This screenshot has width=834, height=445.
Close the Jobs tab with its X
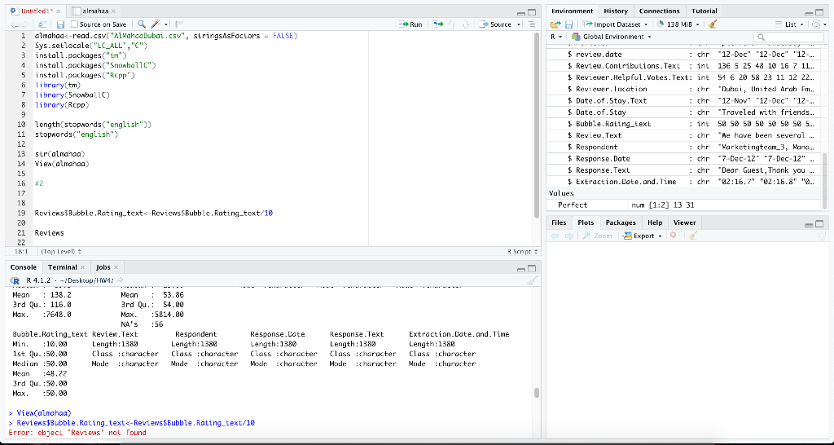click(116, 267)
